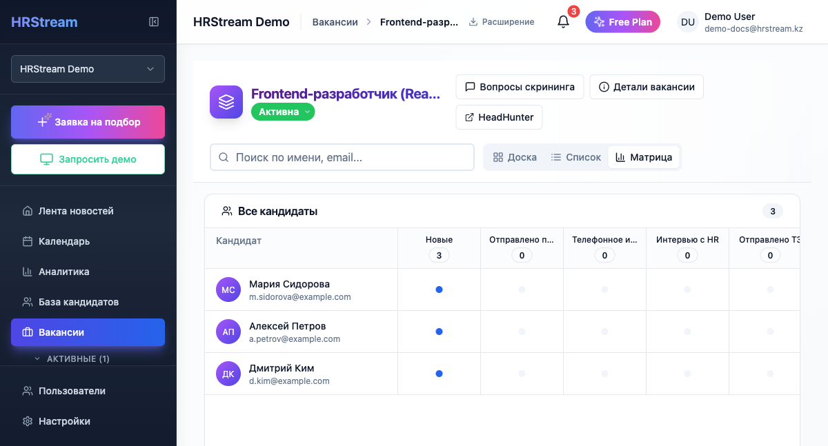Click the DU user avatar

tap(688, 22)
